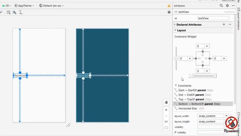Zoom in with the plus button
This screenshot has height=136, width=241.
(166, 110)
